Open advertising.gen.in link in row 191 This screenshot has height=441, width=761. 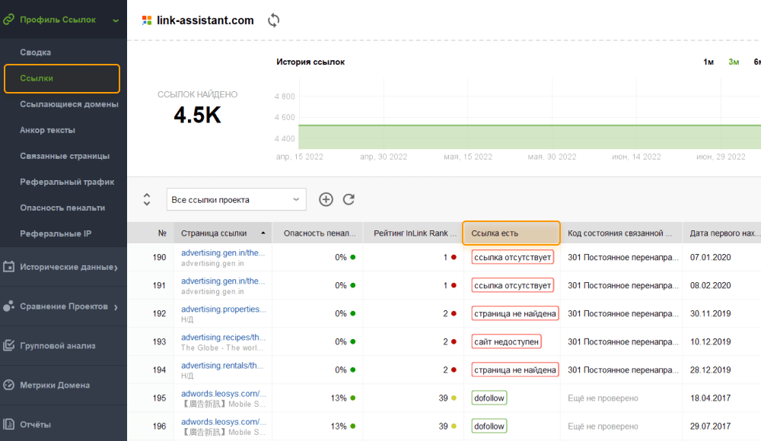point(223,281)
